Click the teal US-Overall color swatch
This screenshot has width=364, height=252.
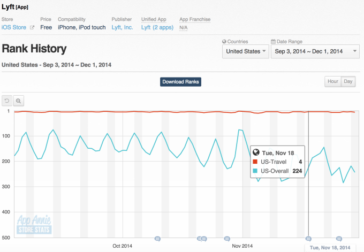coord(255,171)
